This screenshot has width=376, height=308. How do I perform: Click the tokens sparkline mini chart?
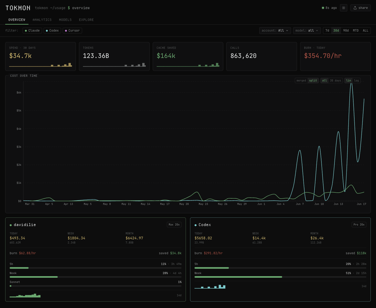click(x=114, y=65)
